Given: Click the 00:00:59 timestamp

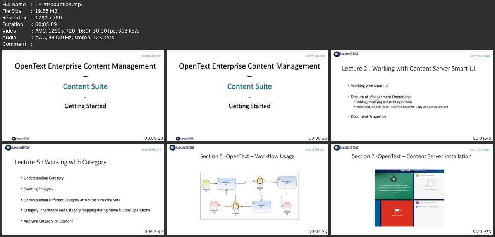Looking at the screenshot, I should tap(318, 138).
